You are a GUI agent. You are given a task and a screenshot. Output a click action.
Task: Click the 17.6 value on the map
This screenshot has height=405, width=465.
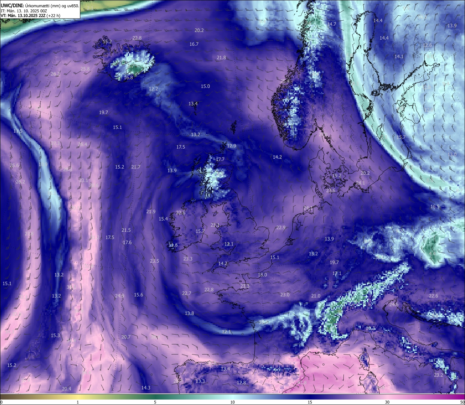coord(127,242)
